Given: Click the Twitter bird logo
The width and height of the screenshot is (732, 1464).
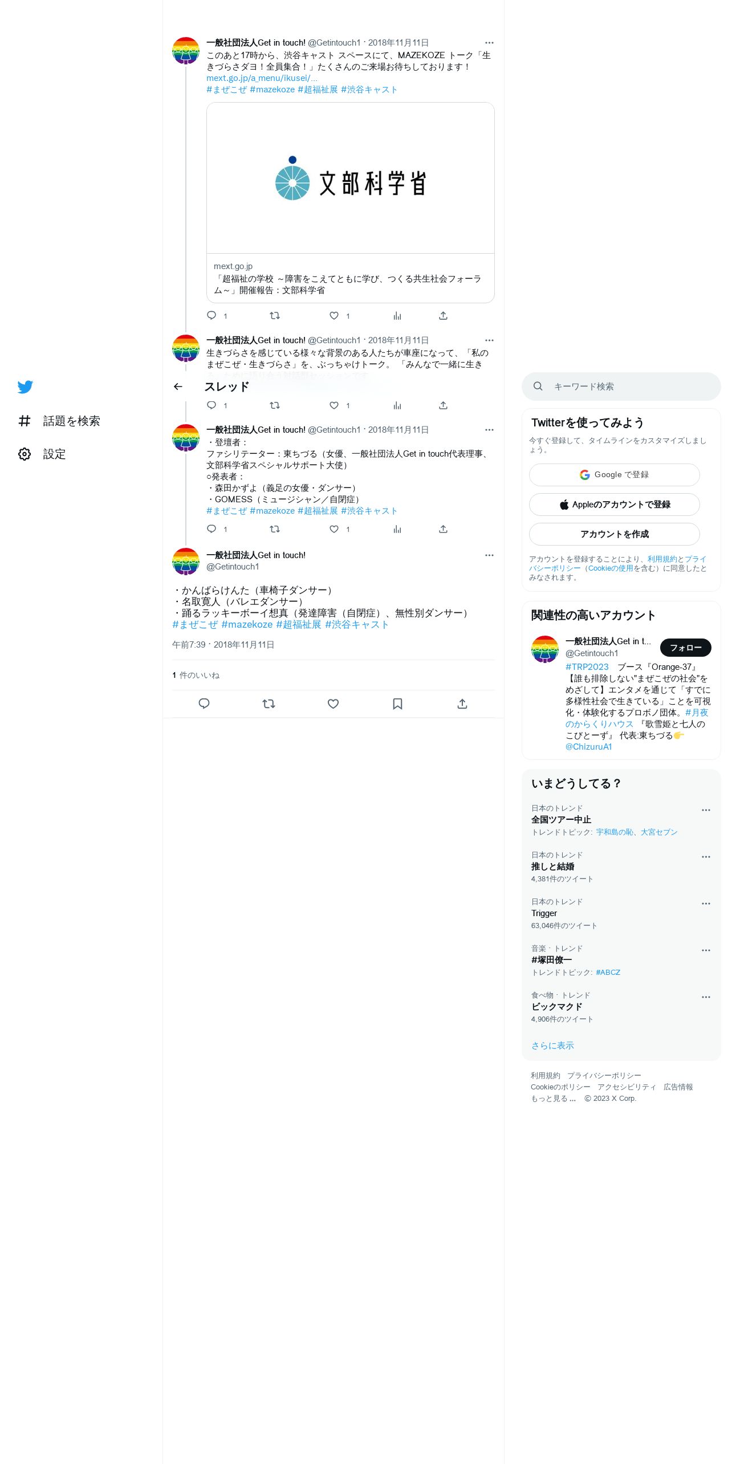Looking at the screenshot, I should [25, 387].
